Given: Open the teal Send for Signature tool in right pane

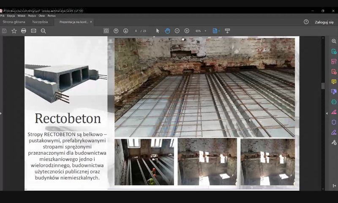Looking at the screenshot, I should tap(334, 102).
